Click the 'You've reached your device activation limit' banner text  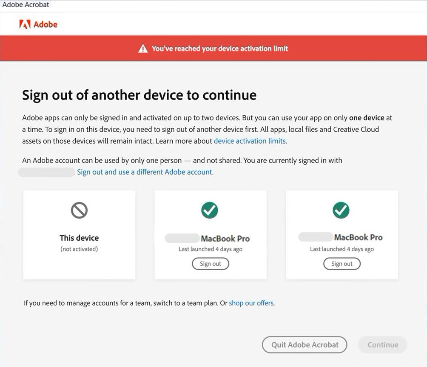pos(220,48)
